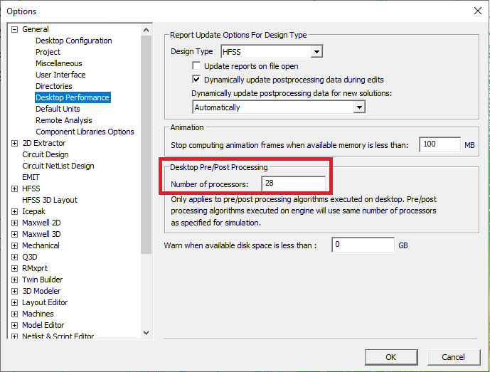Expand the HFSS tree node
Screen dimensions: 490x372
tap(14, 188)
